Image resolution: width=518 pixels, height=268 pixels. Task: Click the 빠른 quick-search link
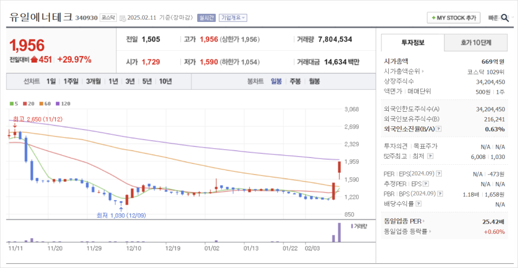(493, 18)
